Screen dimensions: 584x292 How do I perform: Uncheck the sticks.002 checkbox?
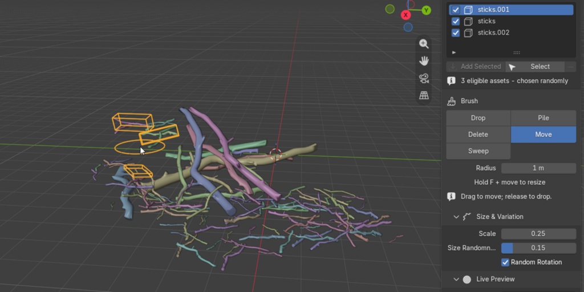click(x=456, y=33)
